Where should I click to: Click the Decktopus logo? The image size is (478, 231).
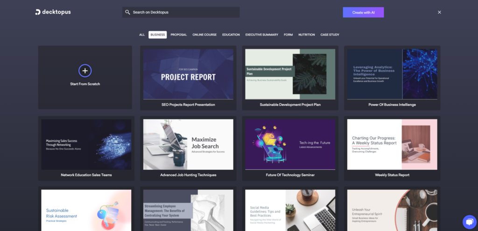click(x=53, y=12)
